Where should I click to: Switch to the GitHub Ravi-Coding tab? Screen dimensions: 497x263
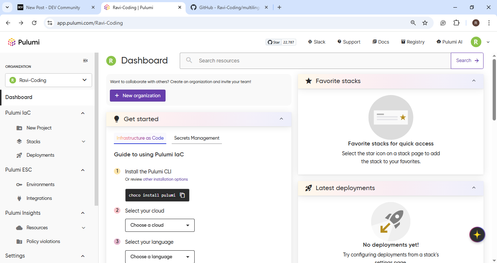pyautogui.click(x=229, y=7)
